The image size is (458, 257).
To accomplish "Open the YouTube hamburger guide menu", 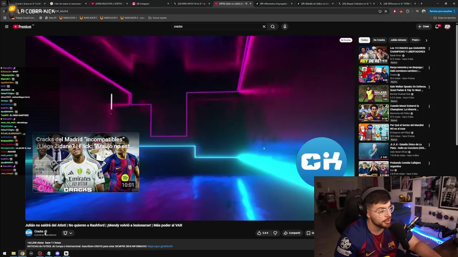I will (x=6, y=26).
